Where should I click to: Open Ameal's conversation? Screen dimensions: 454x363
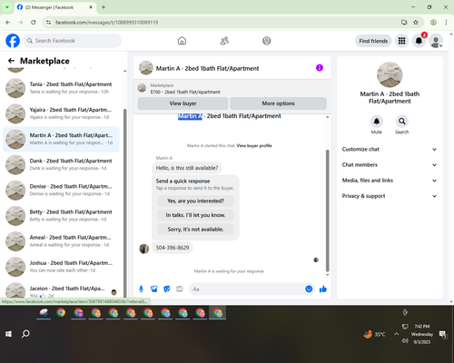[62, 241]
